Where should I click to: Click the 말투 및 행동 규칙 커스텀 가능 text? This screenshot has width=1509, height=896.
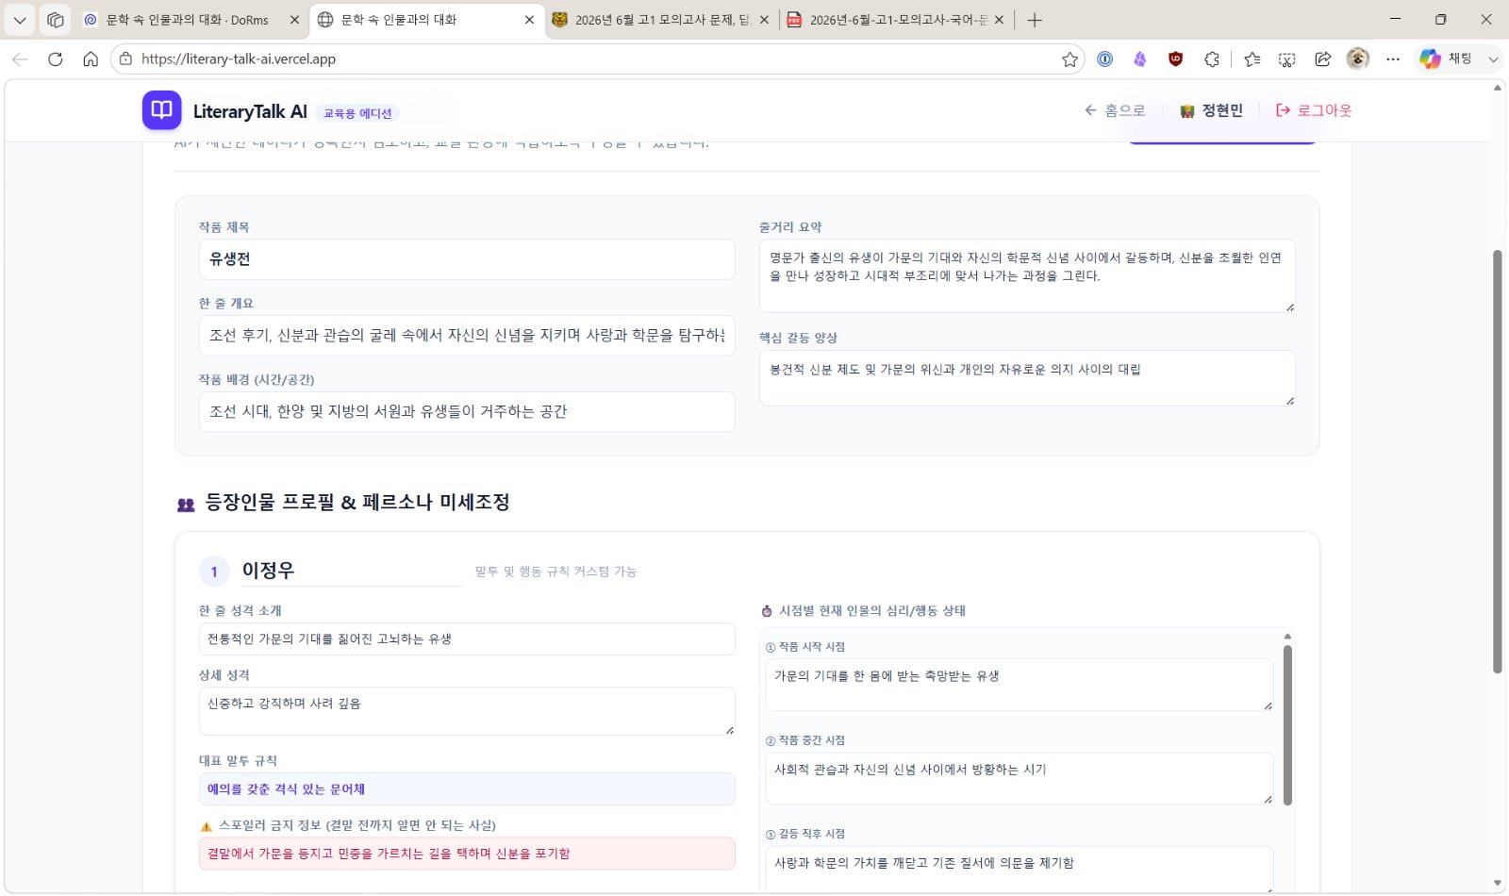[556, 572]
